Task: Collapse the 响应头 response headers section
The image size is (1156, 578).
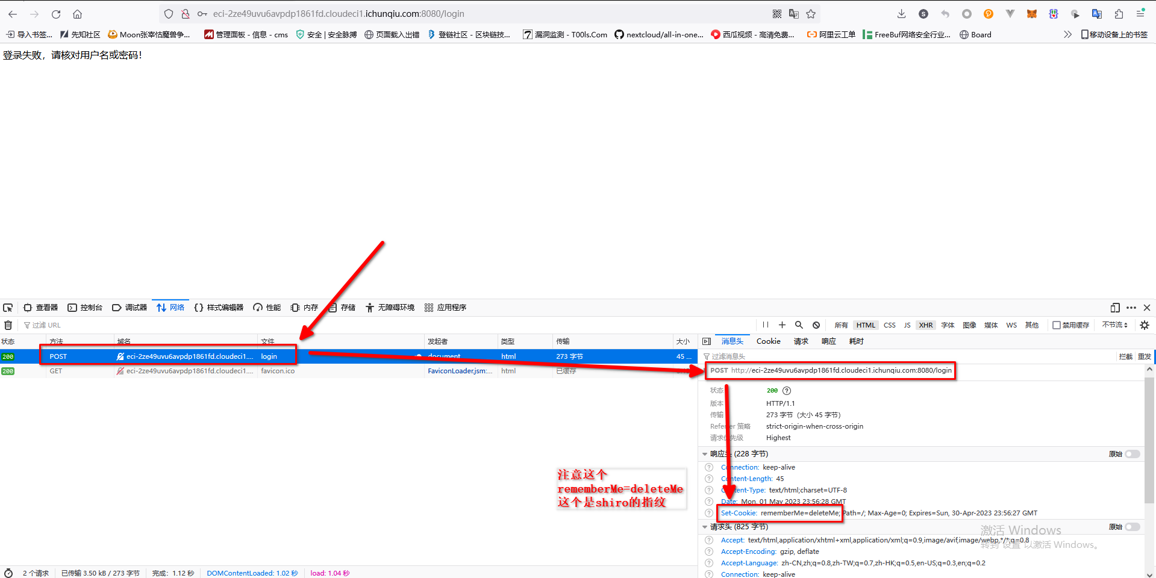Action: point(705,454)
